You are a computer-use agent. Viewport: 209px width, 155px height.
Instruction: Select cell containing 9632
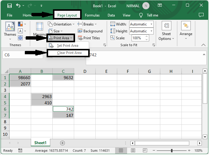coord(63,78)
